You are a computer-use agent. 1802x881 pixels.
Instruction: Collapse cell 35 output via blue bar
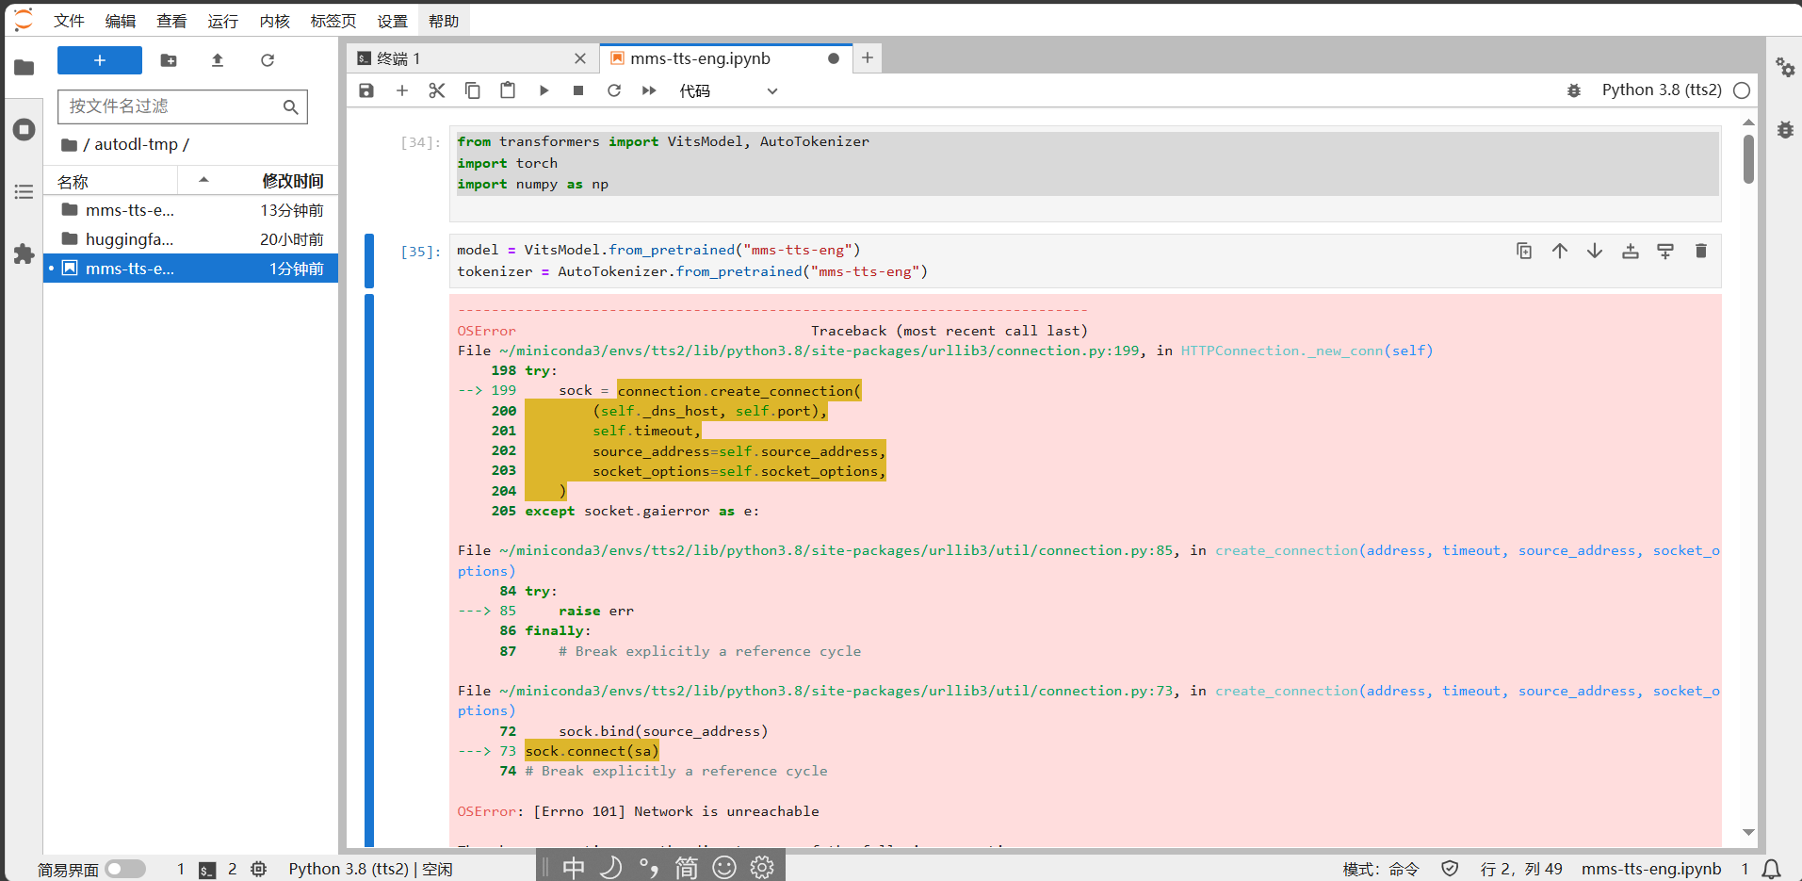pos(369,570)
